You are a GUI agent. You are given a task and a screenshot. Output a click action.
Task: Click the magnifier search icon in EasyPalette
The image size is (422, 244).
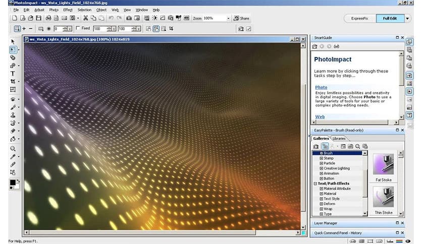tap(358, 147)
